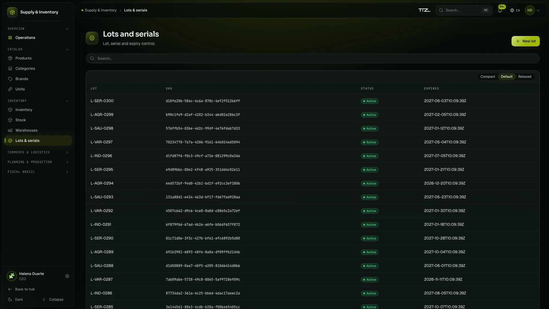This screenshot has height=309, width=549.
Task: Select Compact table density
Action: [x=488, y=77]
